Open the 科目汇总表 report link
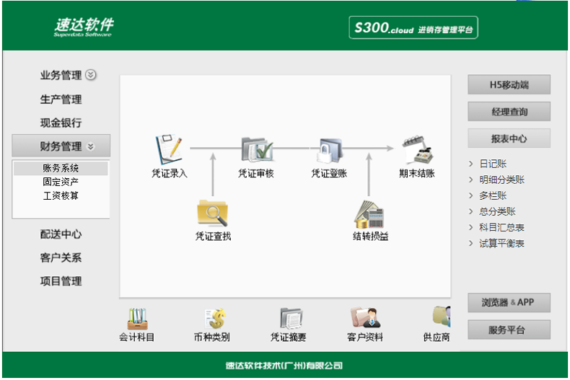570x380 pixels. point(501,227)
